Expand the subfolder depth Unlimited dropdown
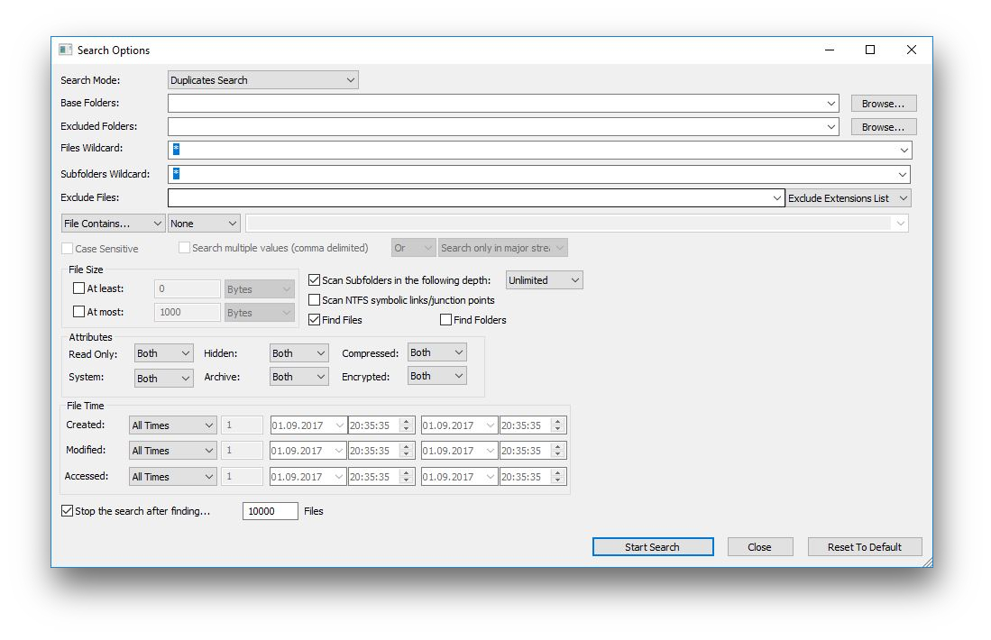991x640 pixels. click(x=544, y=279)
